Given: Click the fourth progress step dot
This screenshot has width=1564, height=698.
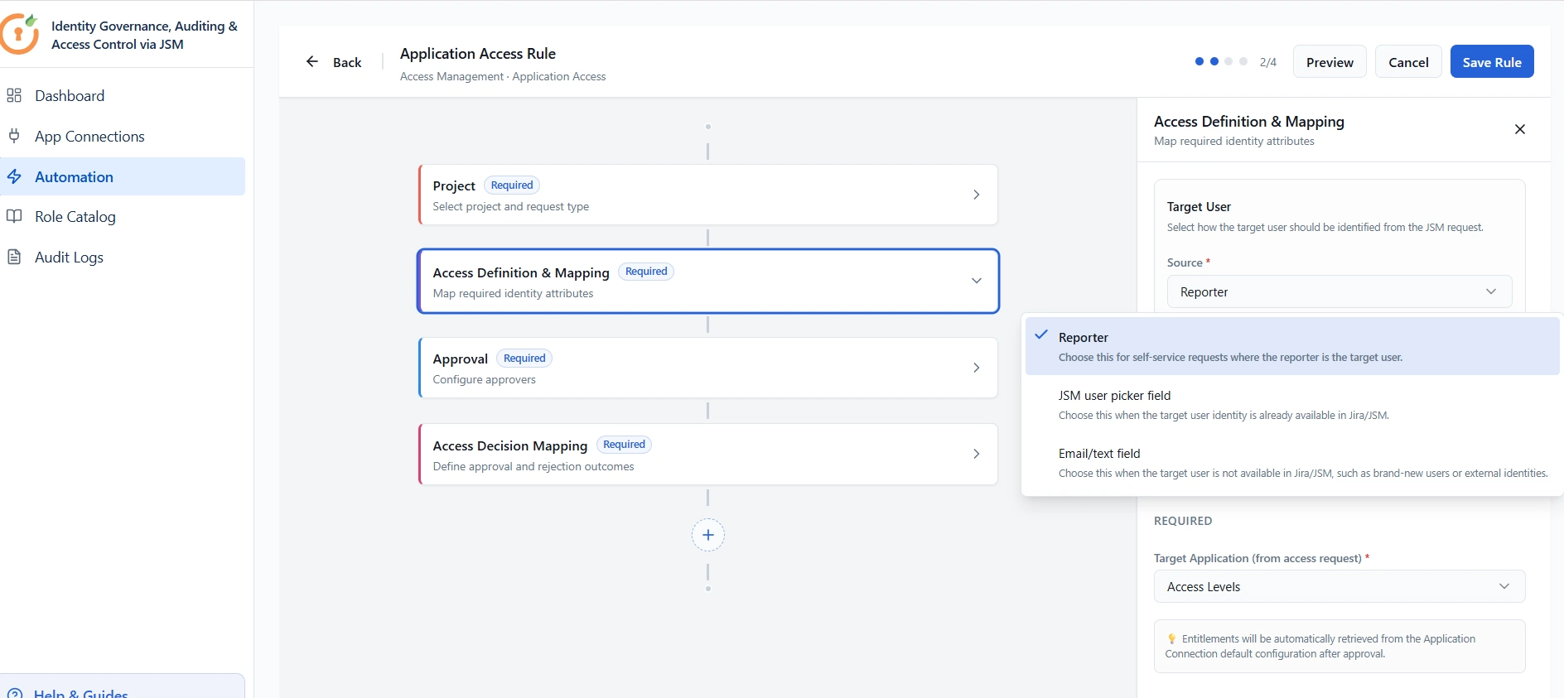Looking at the screenshot, I should coord(1243,61).
